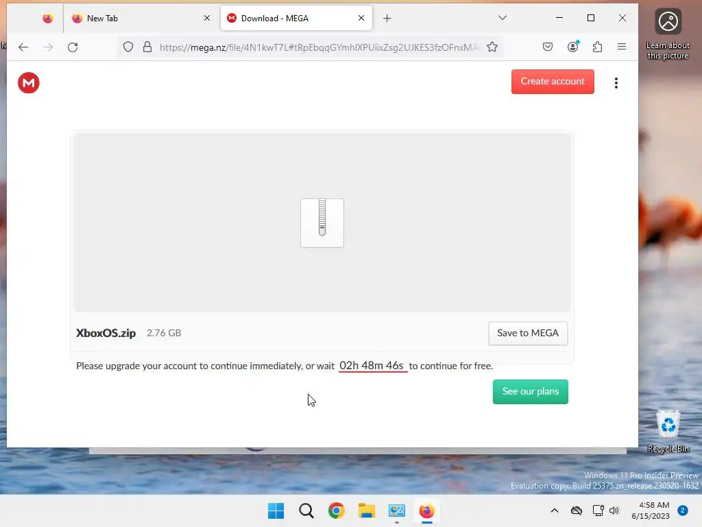
Task: Open the Recycle Bin desktop icon
Action: [668, 431]
